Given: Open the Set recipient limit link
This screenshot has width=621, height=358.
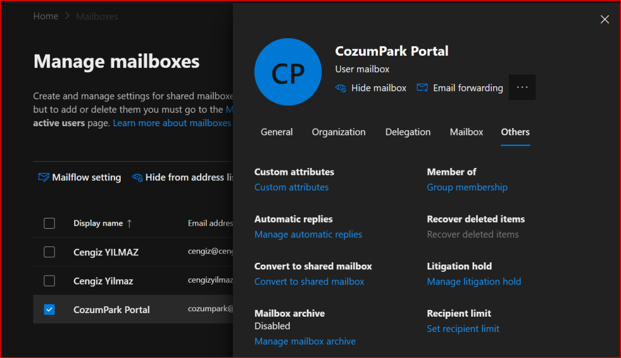Looking at the screenshot, I should (463, 329).
